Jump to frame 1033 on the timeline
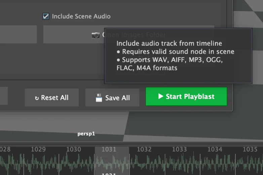This screenshot has height=175, width=263. tap(179, 149)
